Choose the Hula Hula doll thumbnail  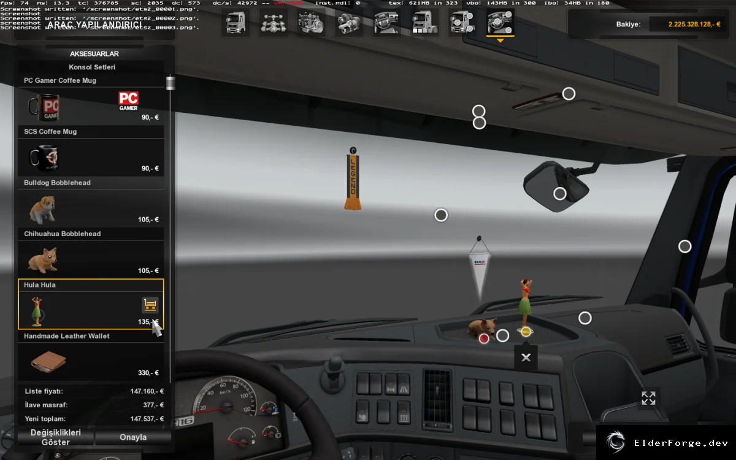point(37,311)
